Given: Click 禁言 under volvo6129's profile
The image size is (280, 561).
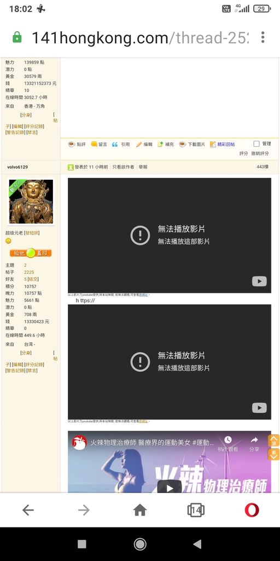Looking at the screenshot, I should click(32, 370).
